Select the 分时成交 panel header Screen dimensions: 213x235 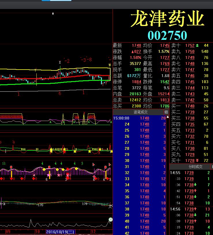point(196,167)
